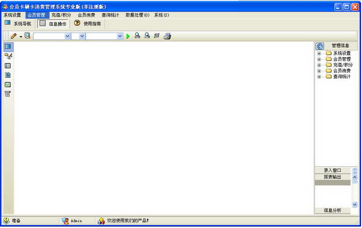The image size is (362, 228).
Task: Click the up arrow in bottom-right panel scrollbar
Action: pos(355,177)
